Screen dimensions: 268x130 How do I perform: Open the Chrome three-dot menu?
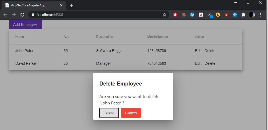coord(261,15)
